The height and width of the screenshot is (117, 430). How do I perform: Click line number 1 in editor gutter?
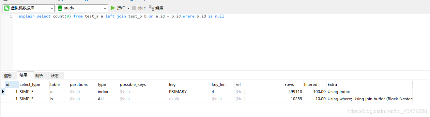coord(11,16)
